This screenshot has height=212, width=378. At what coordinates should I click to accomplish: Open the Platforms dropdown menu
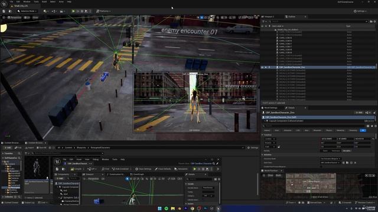pos(103,11)
